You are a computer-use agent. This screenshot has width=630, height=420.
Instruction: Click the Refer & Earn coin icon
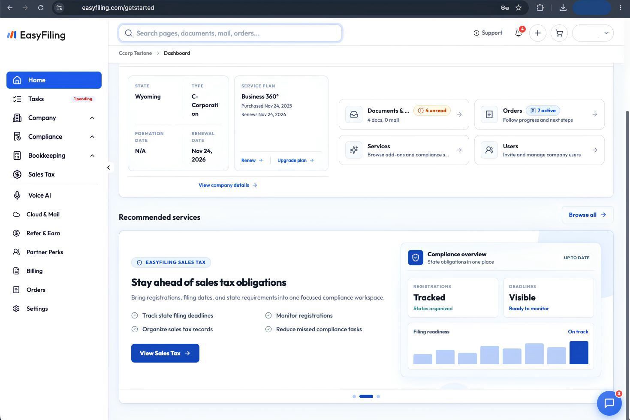(x=16, y=233)
